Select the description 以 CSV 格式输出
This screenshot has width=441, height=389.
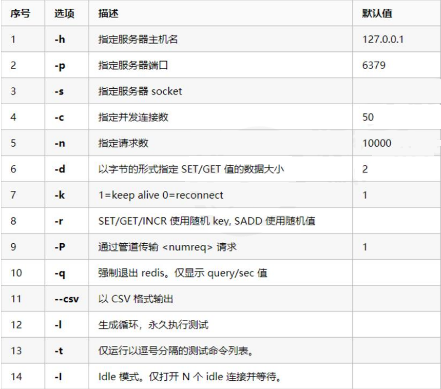point(136,299)
